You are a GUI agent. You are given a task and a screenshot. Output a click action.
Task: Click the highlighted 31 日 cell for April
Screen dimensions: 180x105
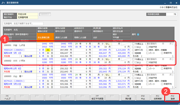tap(48, 50)
